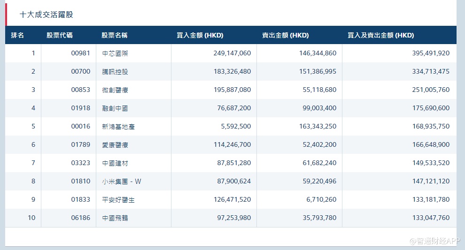This screenshot has height=250, width=465.
Task: Open stock 中芯國際 in the table
Action: tap(115, 53)
